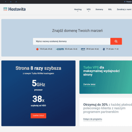Screen dimensions: 132x132
Task: Click the orange magnifier search button
Action: click(116, 41)
